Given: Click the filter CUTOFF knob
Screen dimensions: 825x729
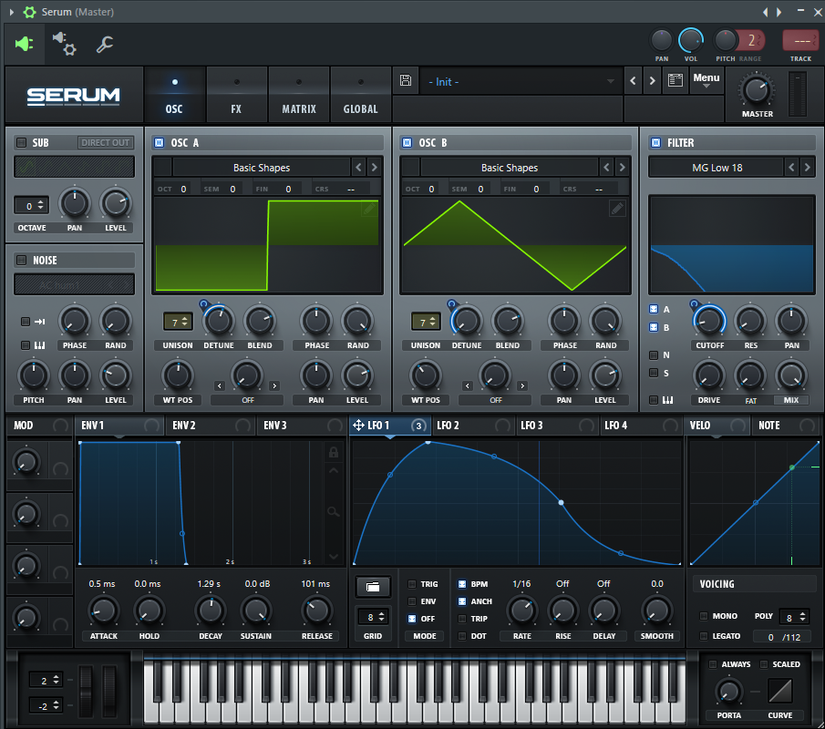Looking at the screenshot, I should click(709, 321).
